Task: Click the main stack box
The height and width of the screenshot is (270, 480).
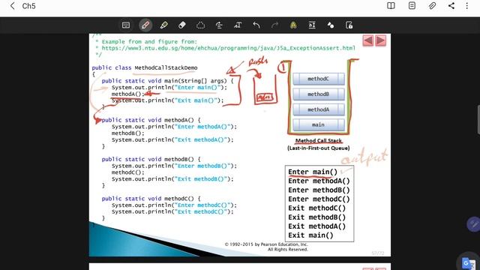Action: pyautogui.click(x=319, y=125)
